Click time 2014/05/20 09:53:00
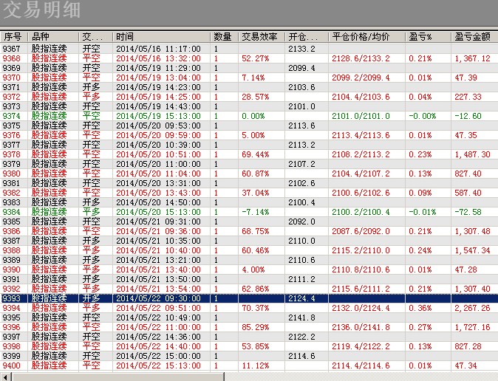498x381 pixels. click(158, 126)
